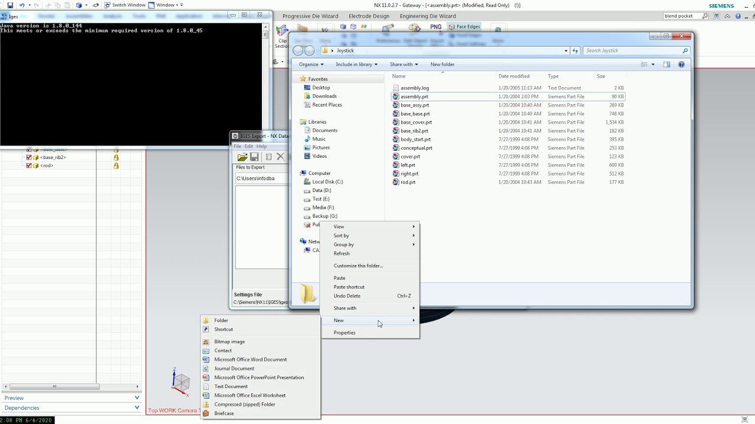This screenshot has height=424, width=755.
Task: Select the rod.prt file
Action: coord(508,182)
